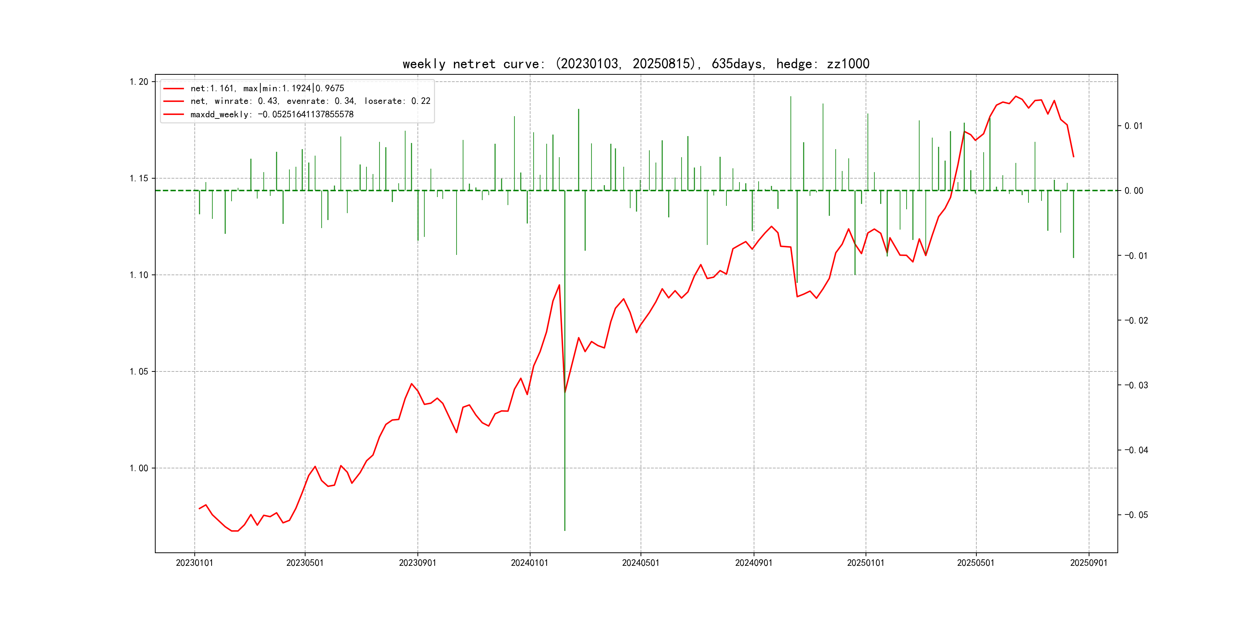Click the 20240901 x-axis date label

(754, 563)
